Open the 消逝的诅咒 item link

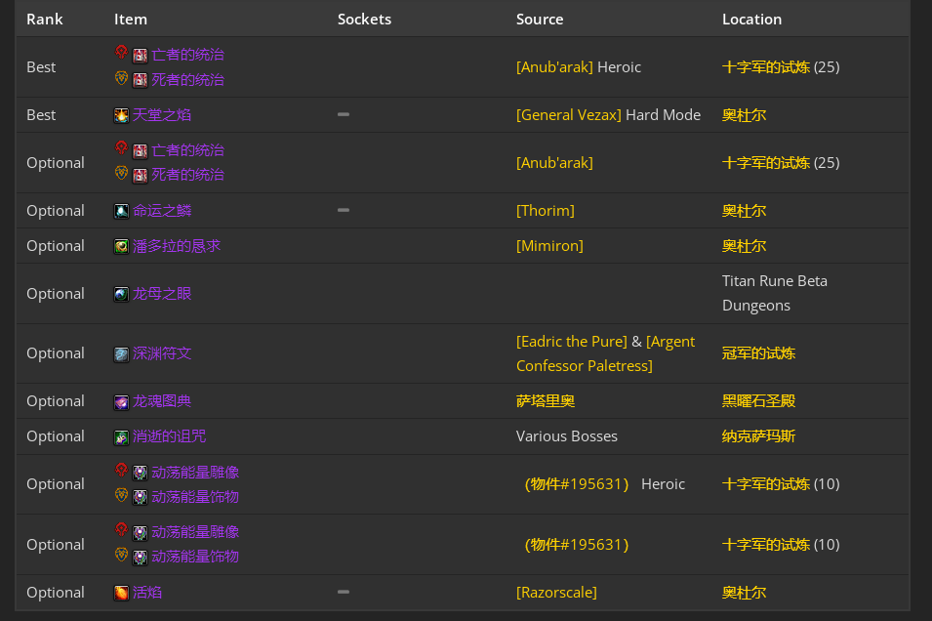(x=170, y=436)
